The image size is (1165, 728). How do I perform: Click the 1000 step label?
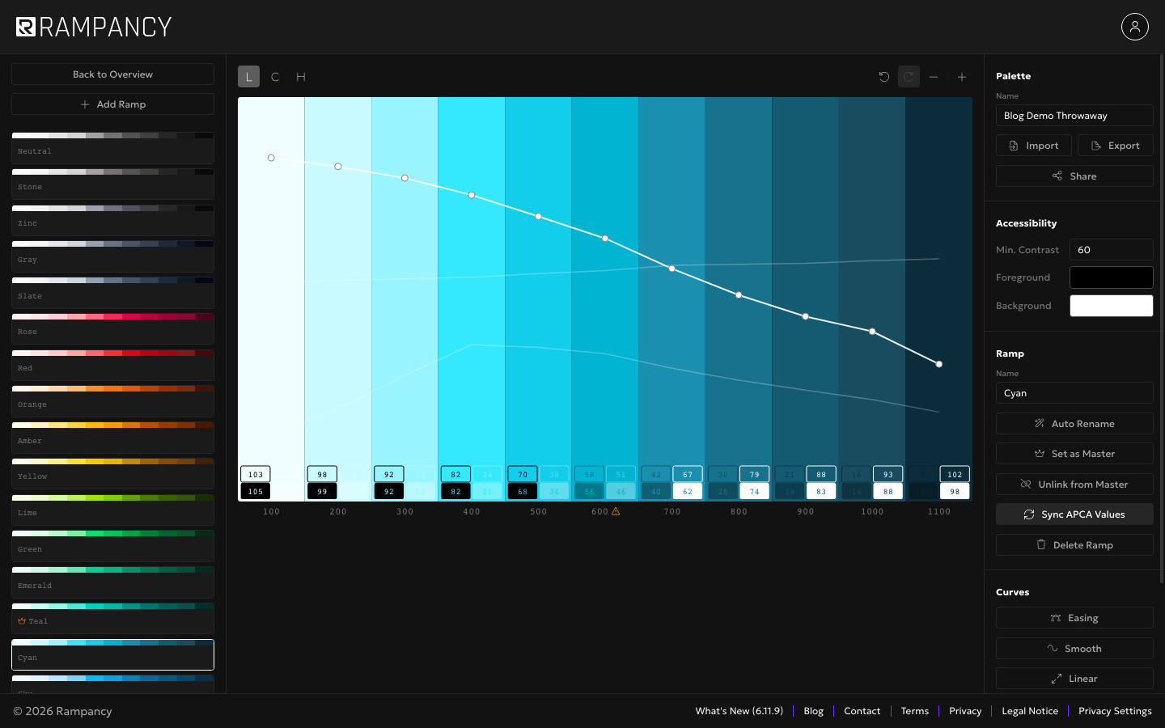(x=872, y=511)
